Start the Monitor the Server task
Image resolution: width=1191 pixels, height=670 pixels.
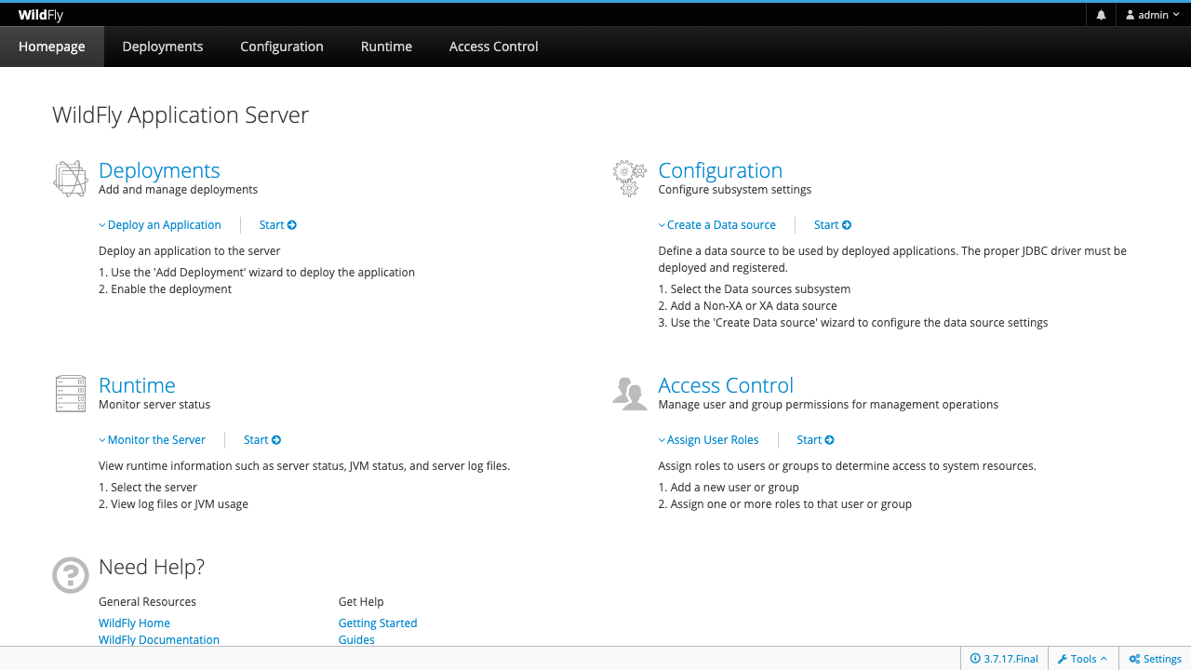click(262, 440)
